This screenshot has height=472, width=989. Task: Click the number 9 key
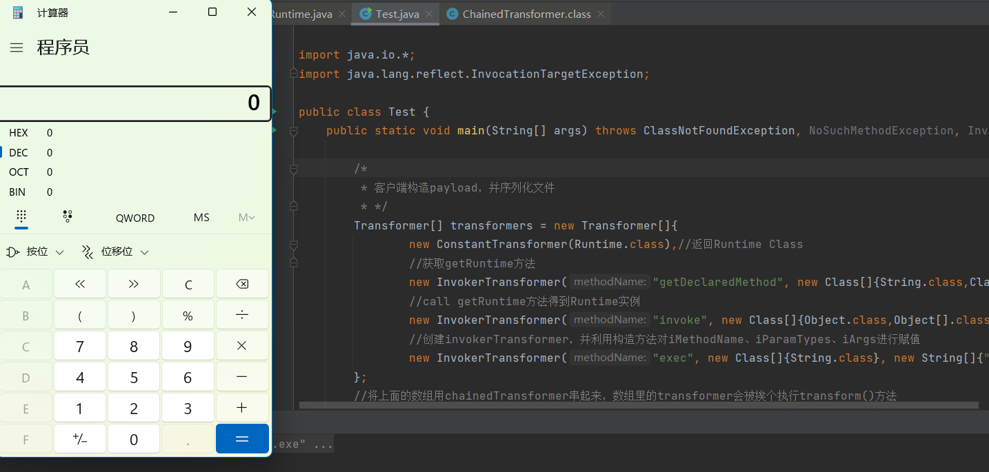pos(188,346)
